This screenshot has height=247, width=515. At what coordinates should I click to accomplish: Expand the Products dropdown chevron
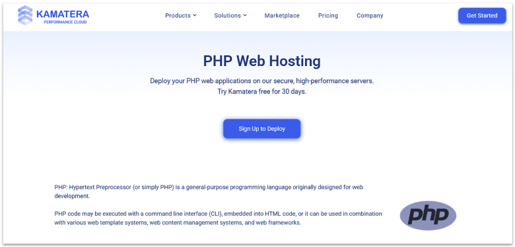point(195,15)
